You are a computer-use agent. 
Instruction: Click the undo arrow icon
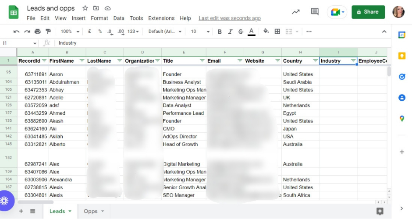pyautogui.click(x=17, y=32)
